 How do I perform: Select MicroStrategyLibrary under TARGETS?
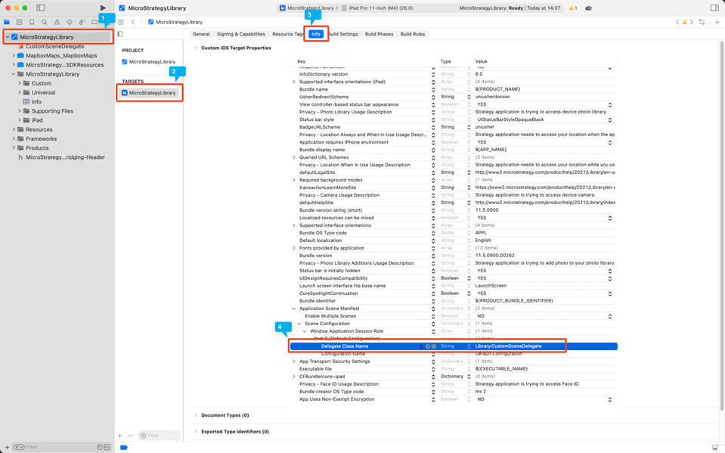click(149, 92)
